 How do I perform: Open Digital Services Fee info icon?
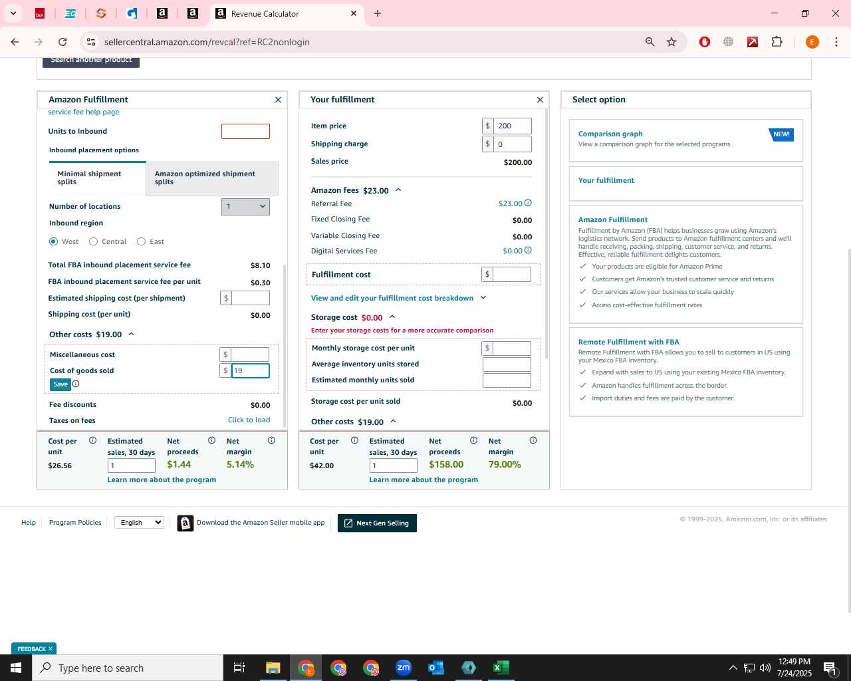coord(528,251)
